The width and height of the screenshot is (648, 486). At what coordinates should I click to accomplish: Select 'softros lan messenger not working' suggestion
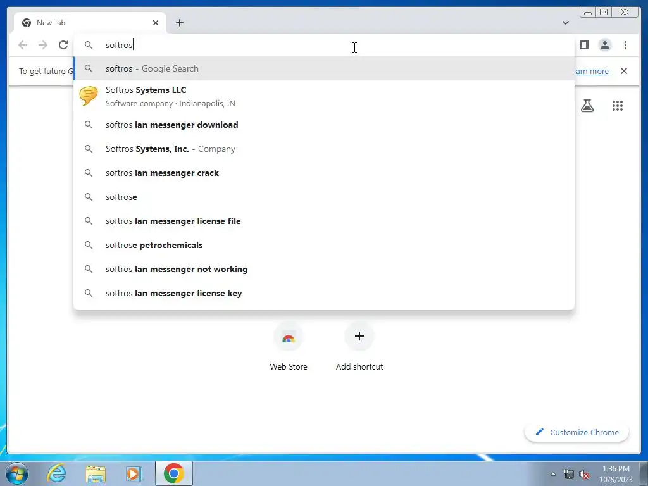tap(324, 269)
